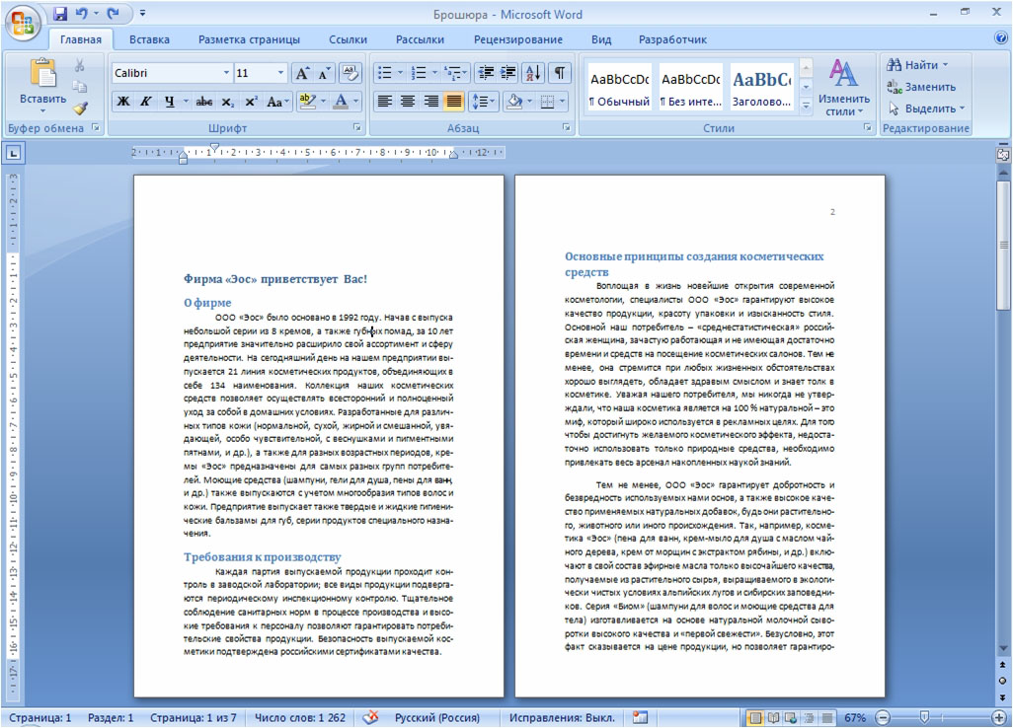The width and height of the screenshot is (1013, 728).
Task: Click the Русский (Россия) language indicator
Action: 437,718
